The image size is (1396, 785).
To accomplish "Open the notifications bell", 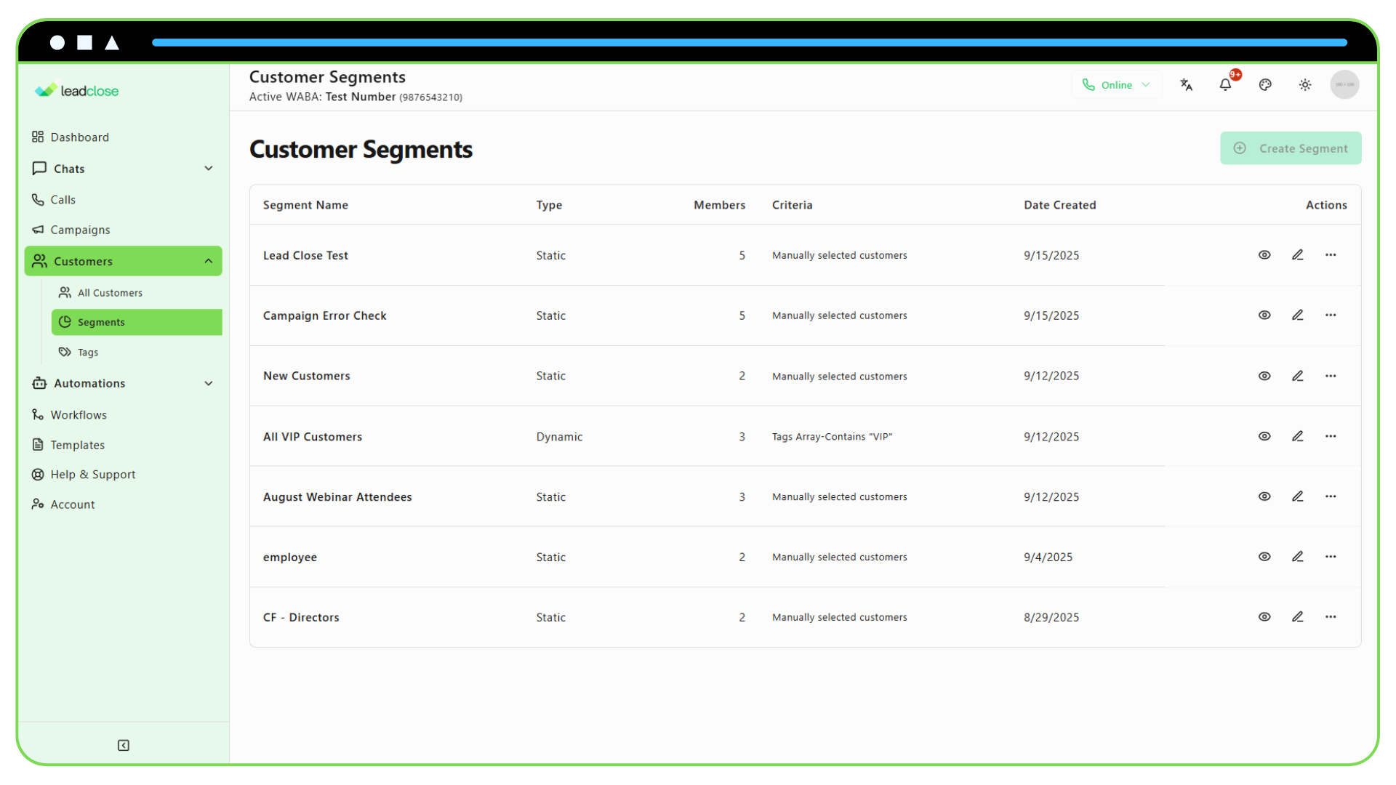I will [x=1226, y=84].
